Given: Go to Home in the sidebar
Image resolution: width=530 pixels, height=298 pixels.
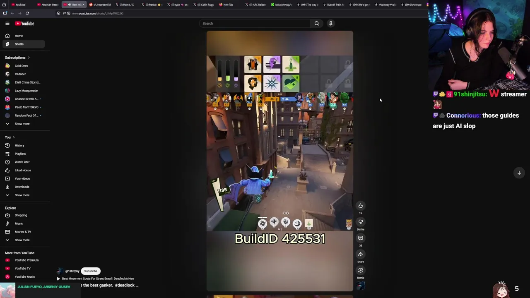Looking at the screenshot, I should click(x=24, y=36).
